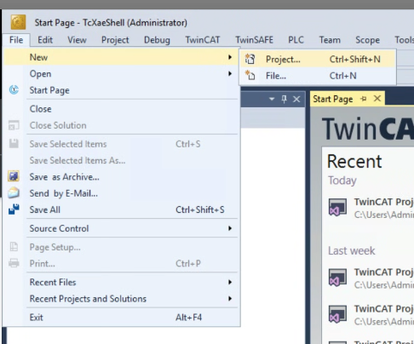This screenshot has height=344, width=414.
Task: Open first TwinCAT Project under Last week
Action: tap(383, 272)
